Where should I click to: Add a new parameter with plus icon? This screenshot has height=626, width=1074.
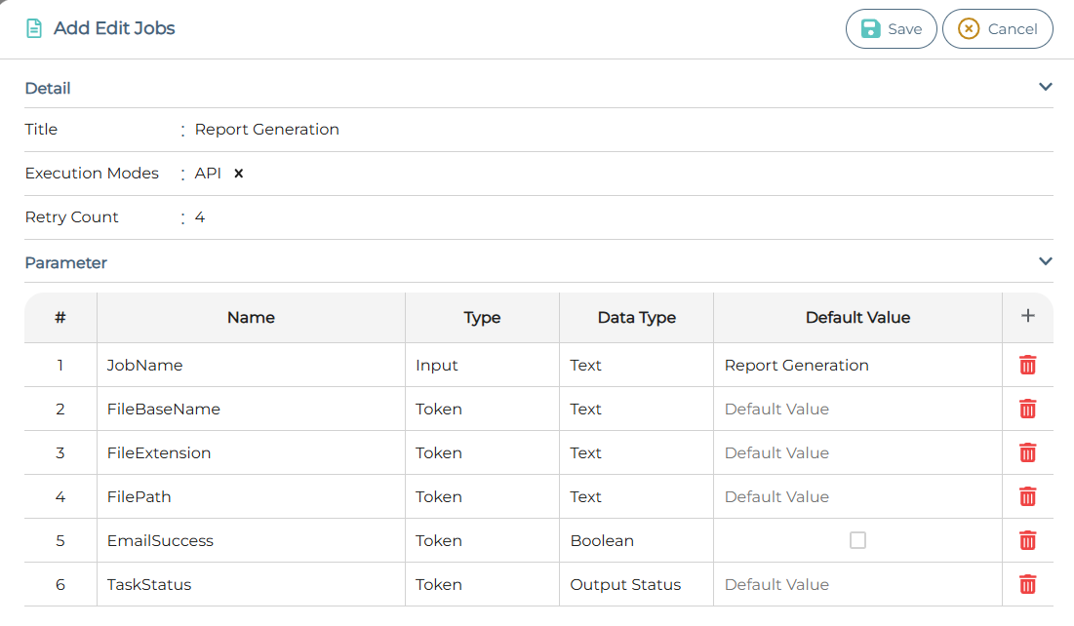pos(1027,316)
